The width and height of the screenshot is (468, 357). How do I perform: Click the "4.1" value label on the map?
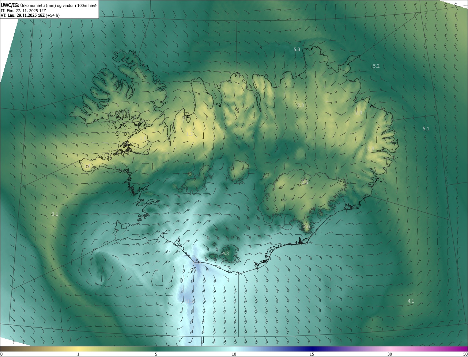click(411, 301)
